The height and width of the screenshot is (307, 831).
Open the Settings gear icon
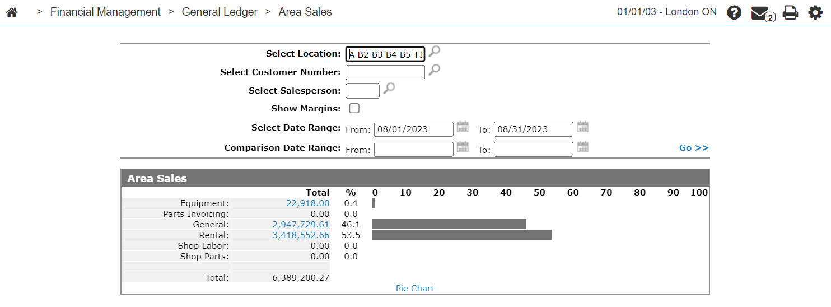pyautogui.click(x=815, y=12)
